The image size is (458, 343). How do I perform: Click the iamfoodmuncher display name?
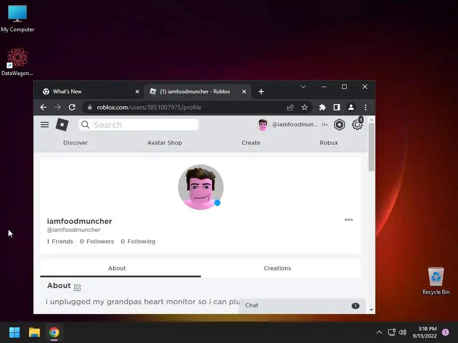pyautogui.click(x=80, y=221)
